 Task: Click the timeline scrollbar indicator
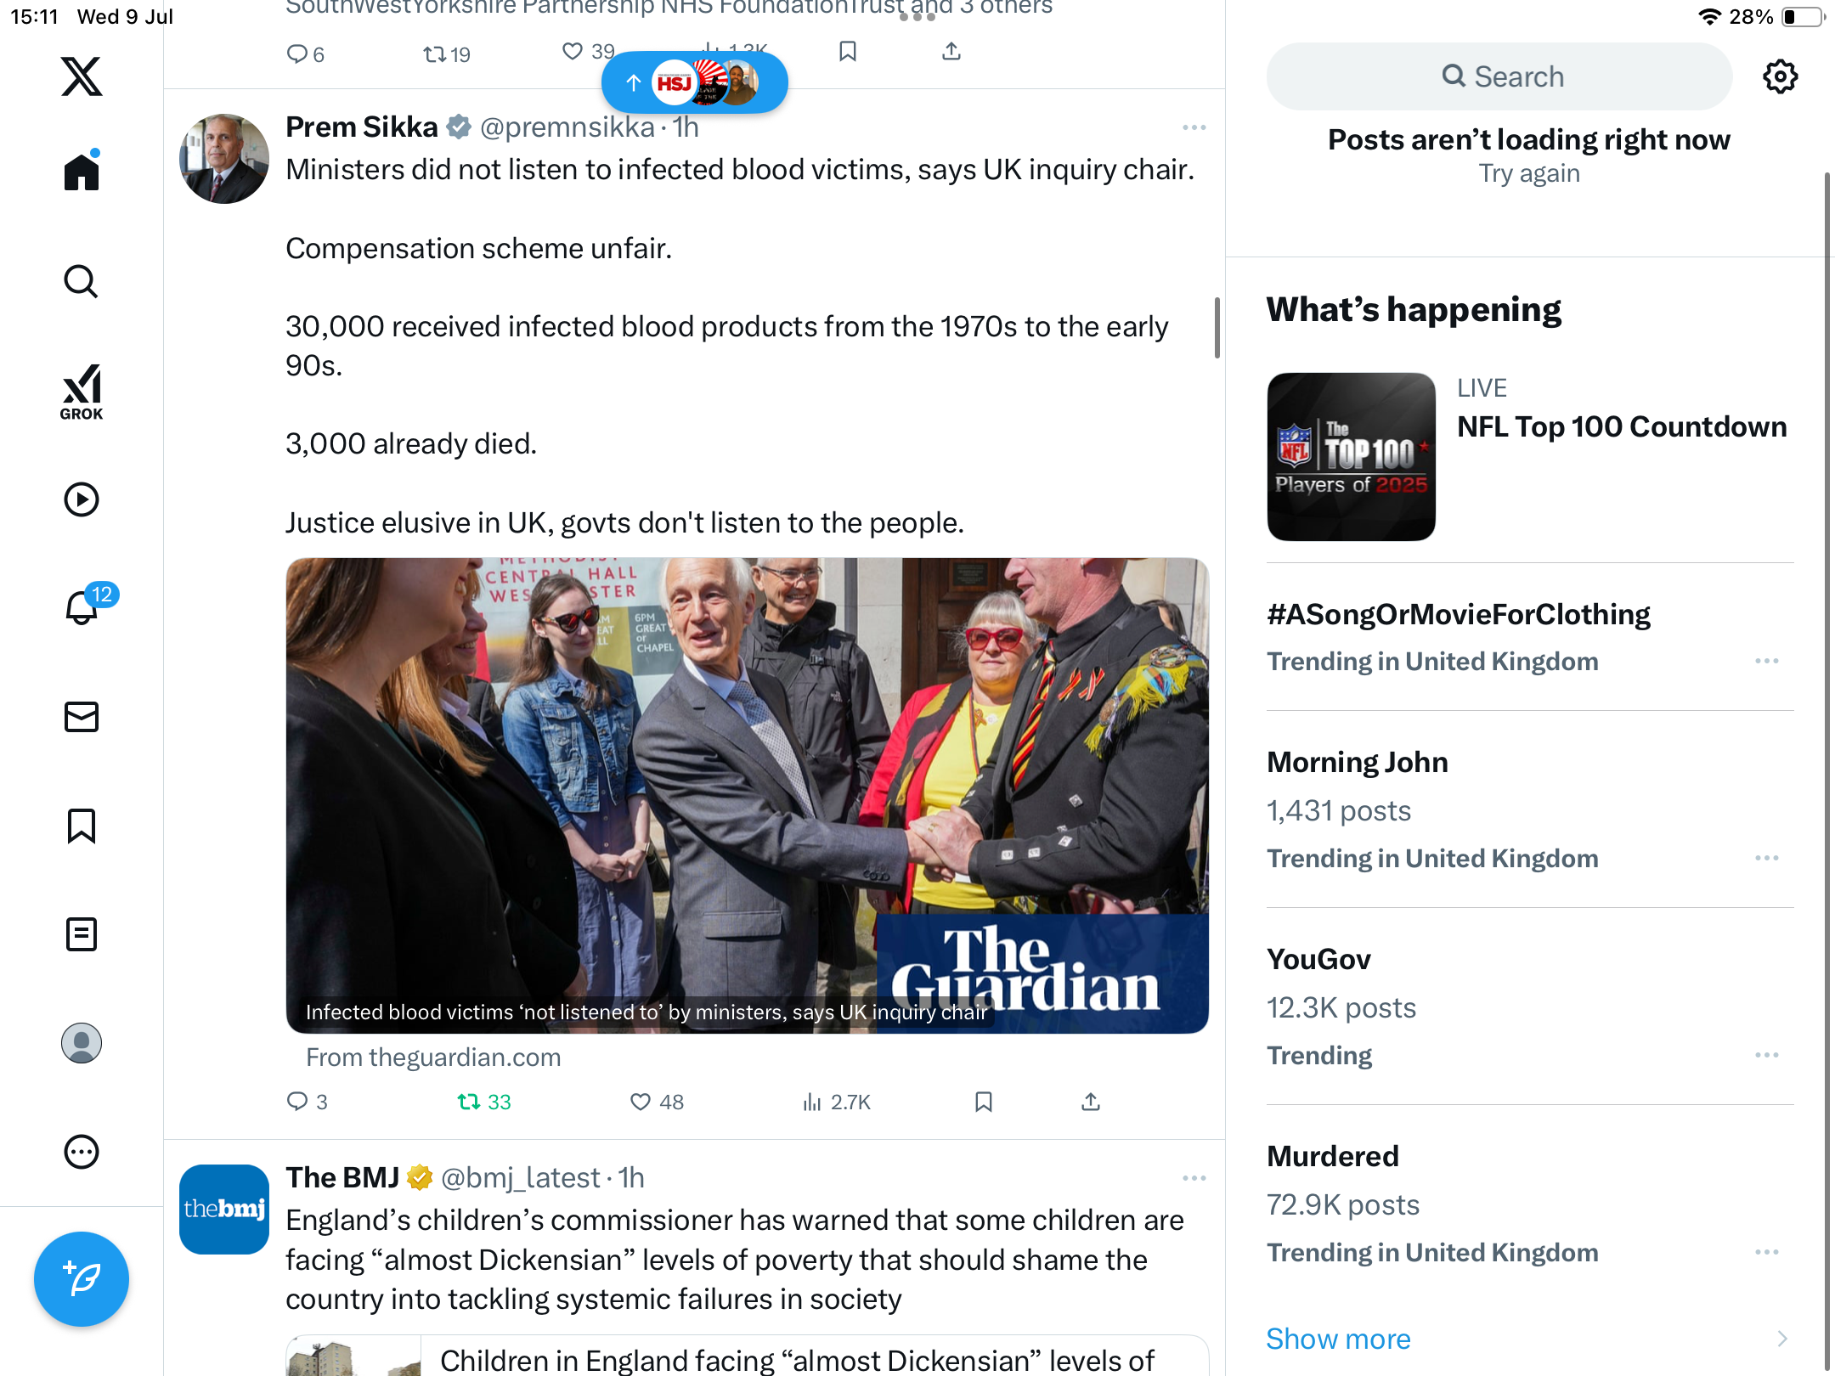(x=1217, y=327)
